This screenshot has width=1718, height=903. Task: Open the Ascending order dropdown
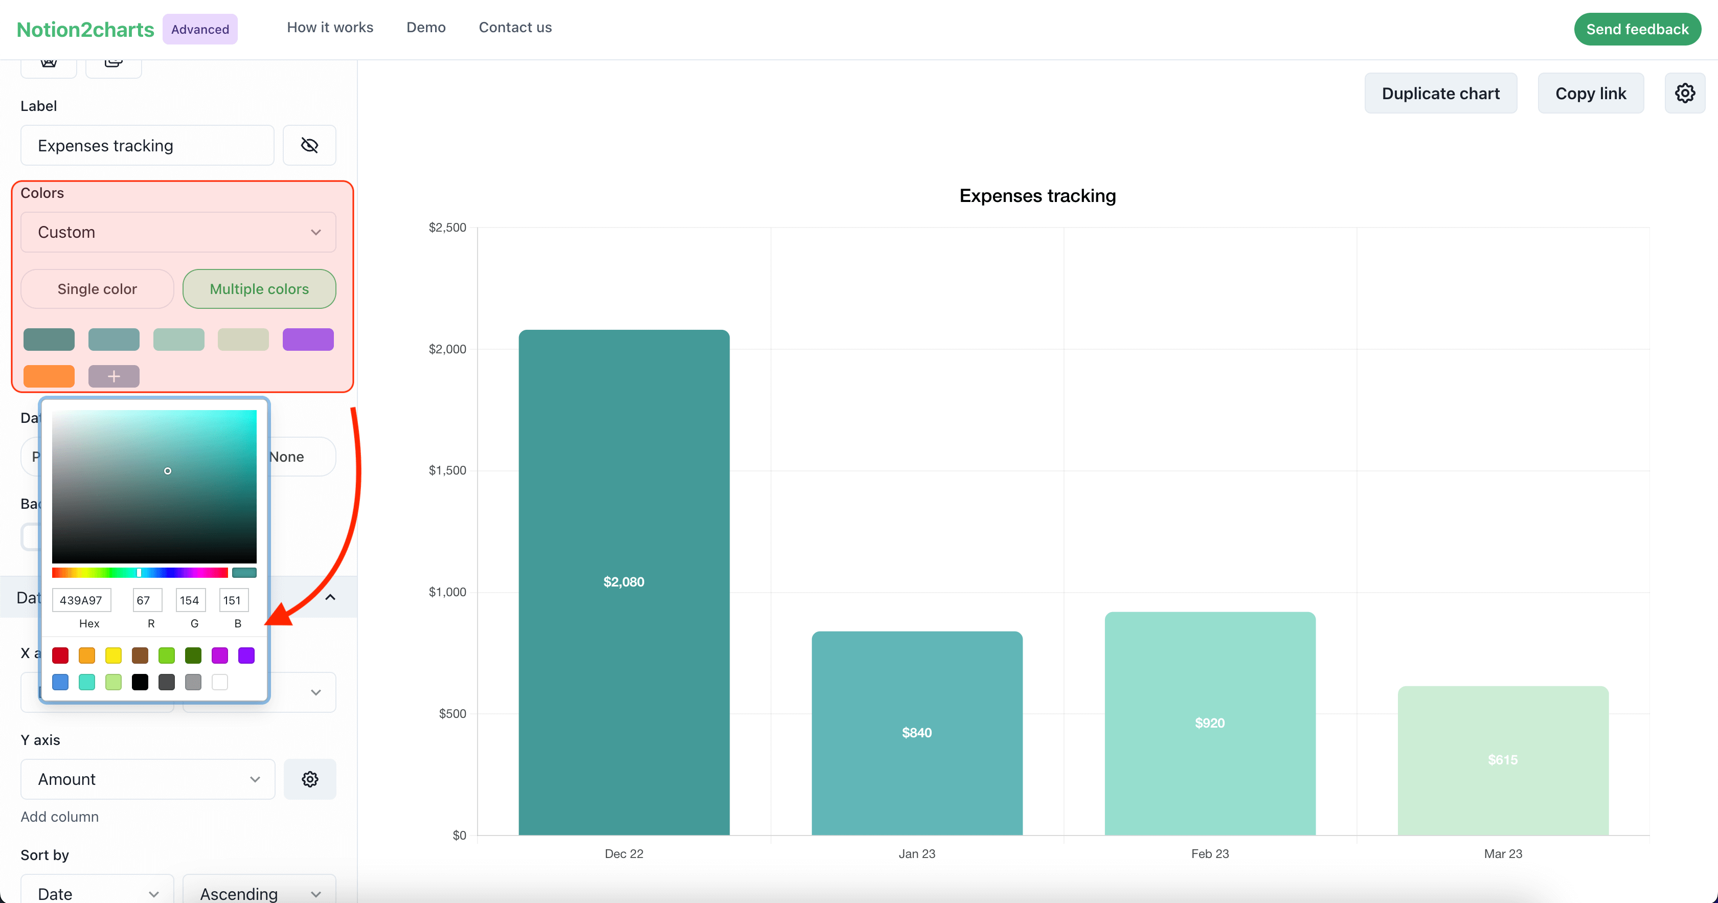[x=259, y=892]
